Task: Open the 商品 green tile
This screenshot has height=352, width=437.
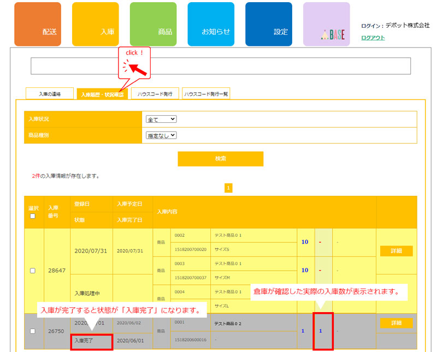Action: coord(153,24)
